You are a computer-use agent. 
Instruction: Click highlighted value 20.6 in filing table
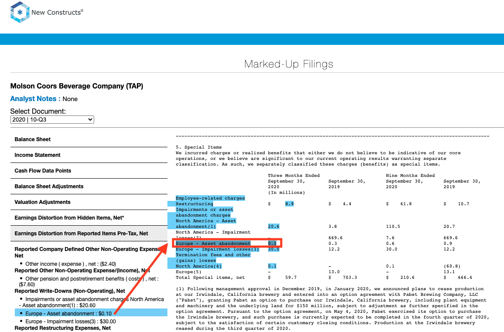(x=273, y=227)
